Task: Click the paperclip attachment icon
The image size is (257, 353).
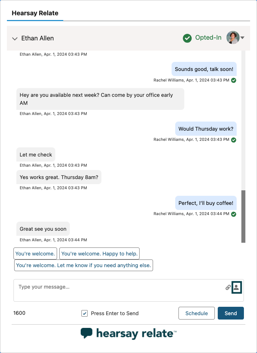Action: point(228,287)
